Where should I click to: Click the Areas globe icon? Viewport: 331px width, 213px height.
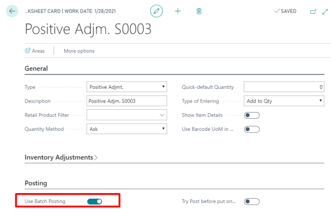28,51
